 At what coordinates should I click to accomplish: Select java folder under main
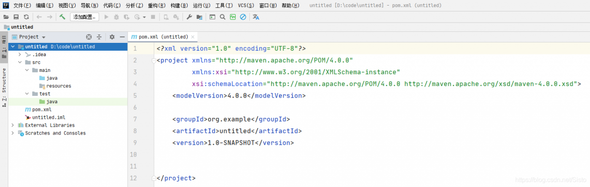[x=48, y=78]
